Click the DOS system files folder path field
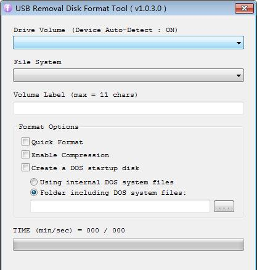 point(120,206)
